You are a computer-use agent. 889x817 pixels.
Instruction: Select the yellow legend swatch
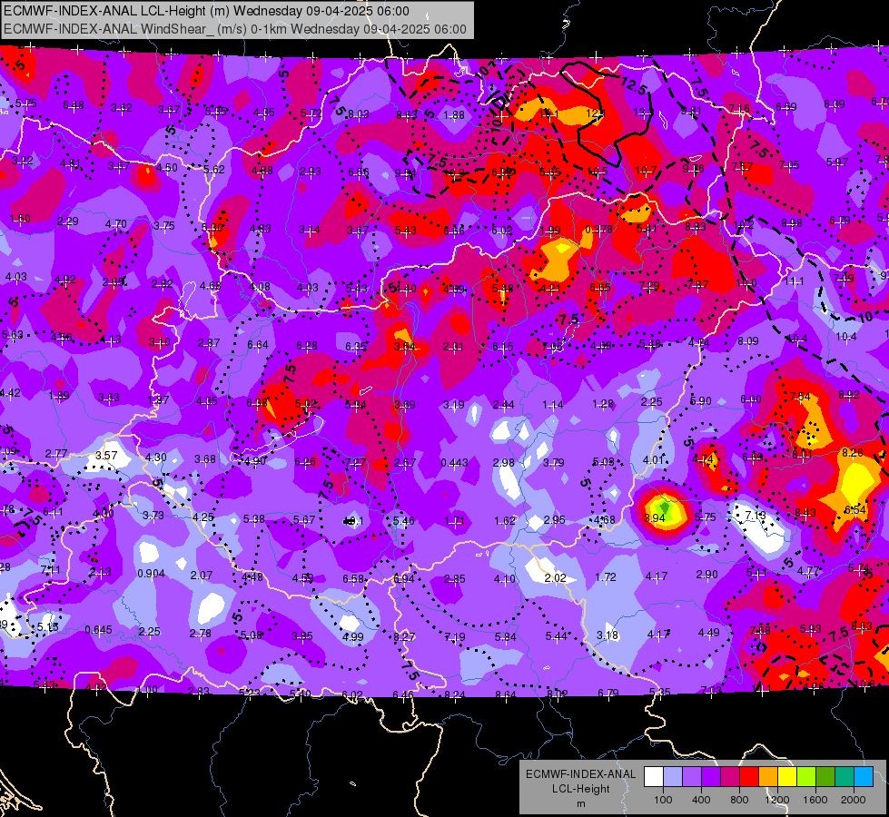click(x=787, y=777)
